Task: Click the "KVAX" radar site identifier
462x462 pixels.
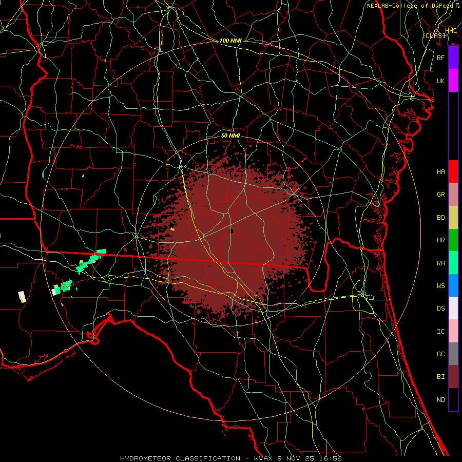Action: 264,458
